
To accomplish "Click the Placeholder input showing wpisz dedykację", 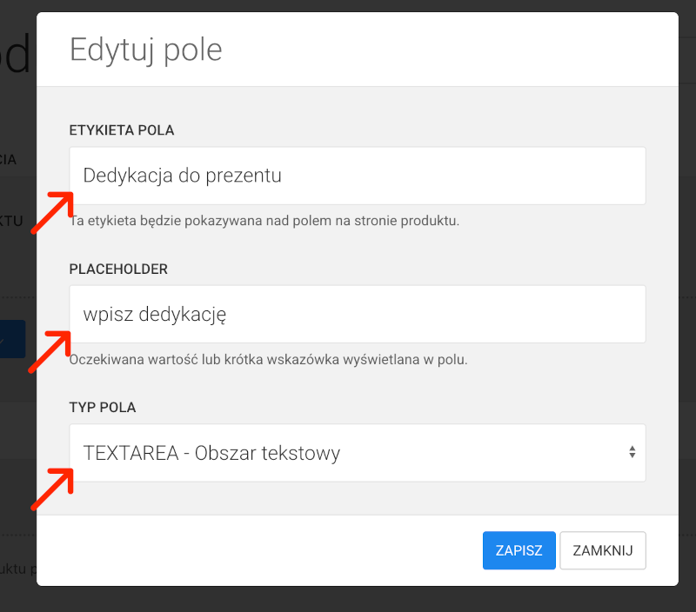I will pyautogui.click(x=357, y=314).
